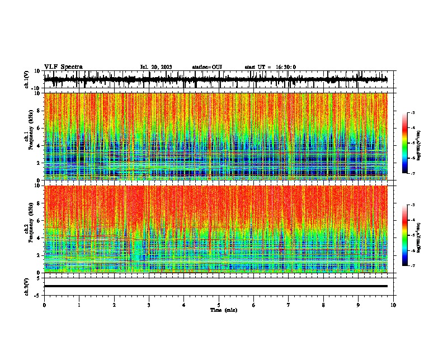Click the ch.1 colorbar log(PSD) label

(419, 146)
